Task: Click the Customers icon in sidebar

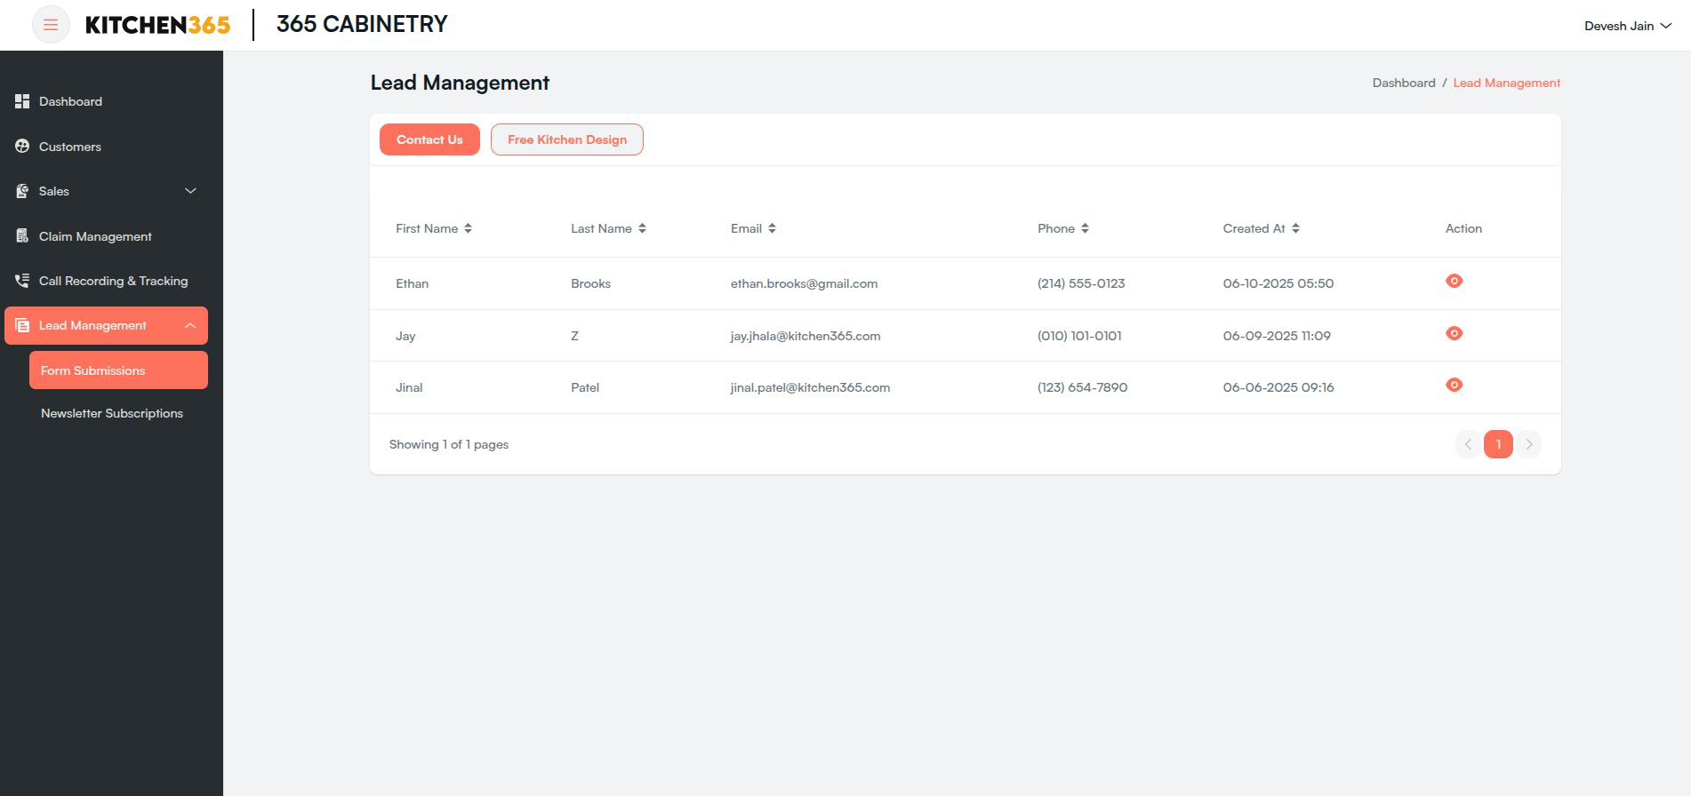Action: (x=22, y=147)
